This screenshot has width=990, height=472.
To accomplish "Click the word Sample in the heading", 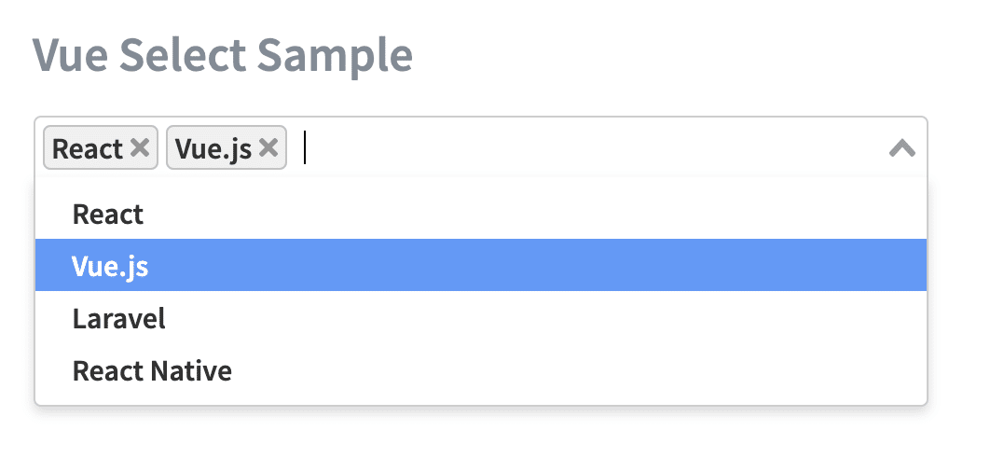I will click(x=335, y=56).
